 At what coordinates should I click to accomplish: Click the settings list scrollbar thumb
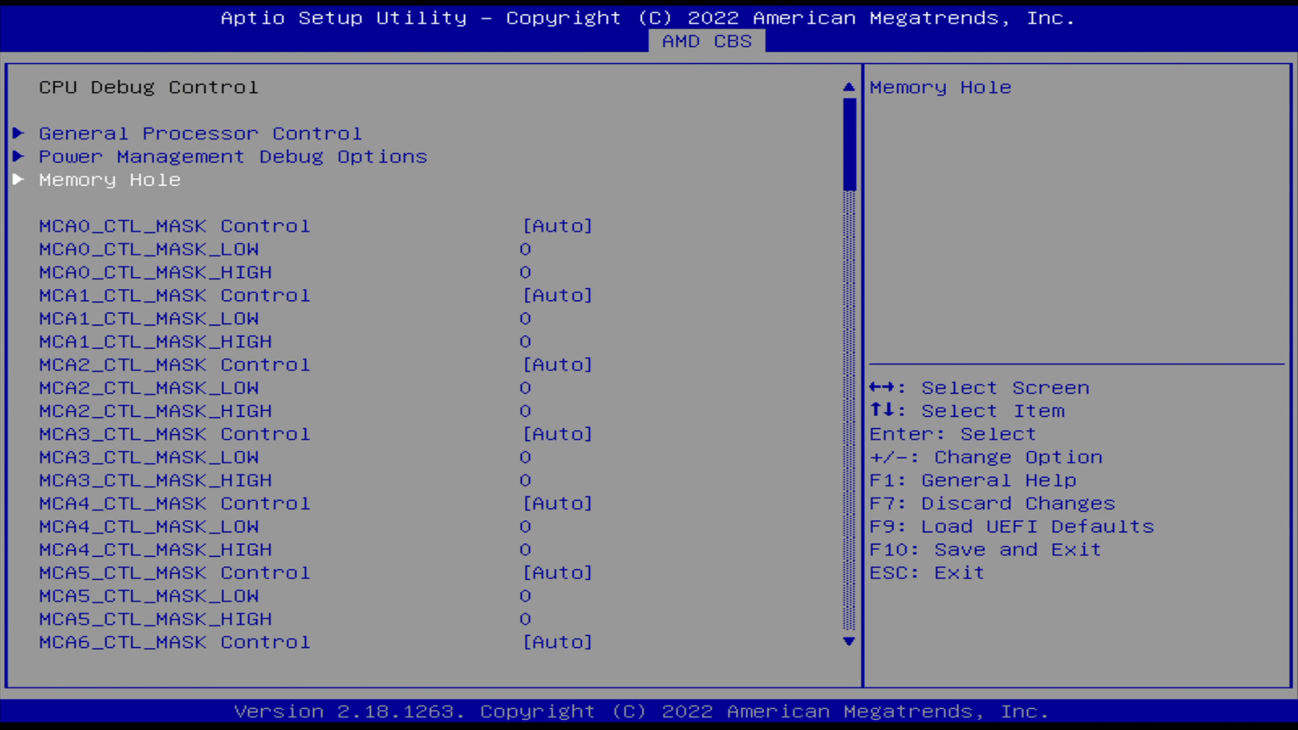[x=849, y=145]
